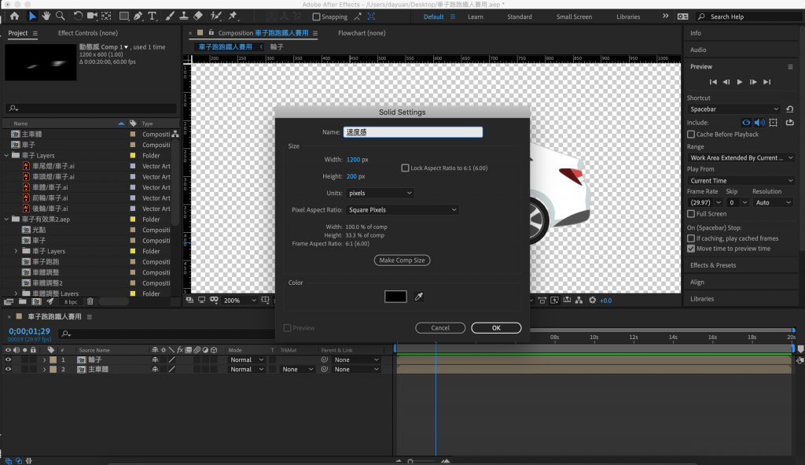Viewport: 805px width, 465px height.
Task: Pick the Rotation tool in toolbar
Action: pos(77,16)
